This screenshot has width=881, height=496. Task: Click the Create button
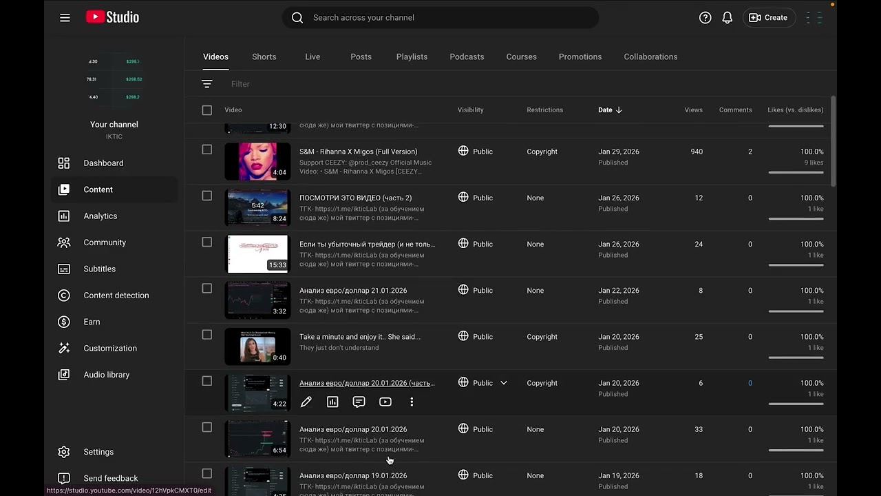[x=768, y=18]
